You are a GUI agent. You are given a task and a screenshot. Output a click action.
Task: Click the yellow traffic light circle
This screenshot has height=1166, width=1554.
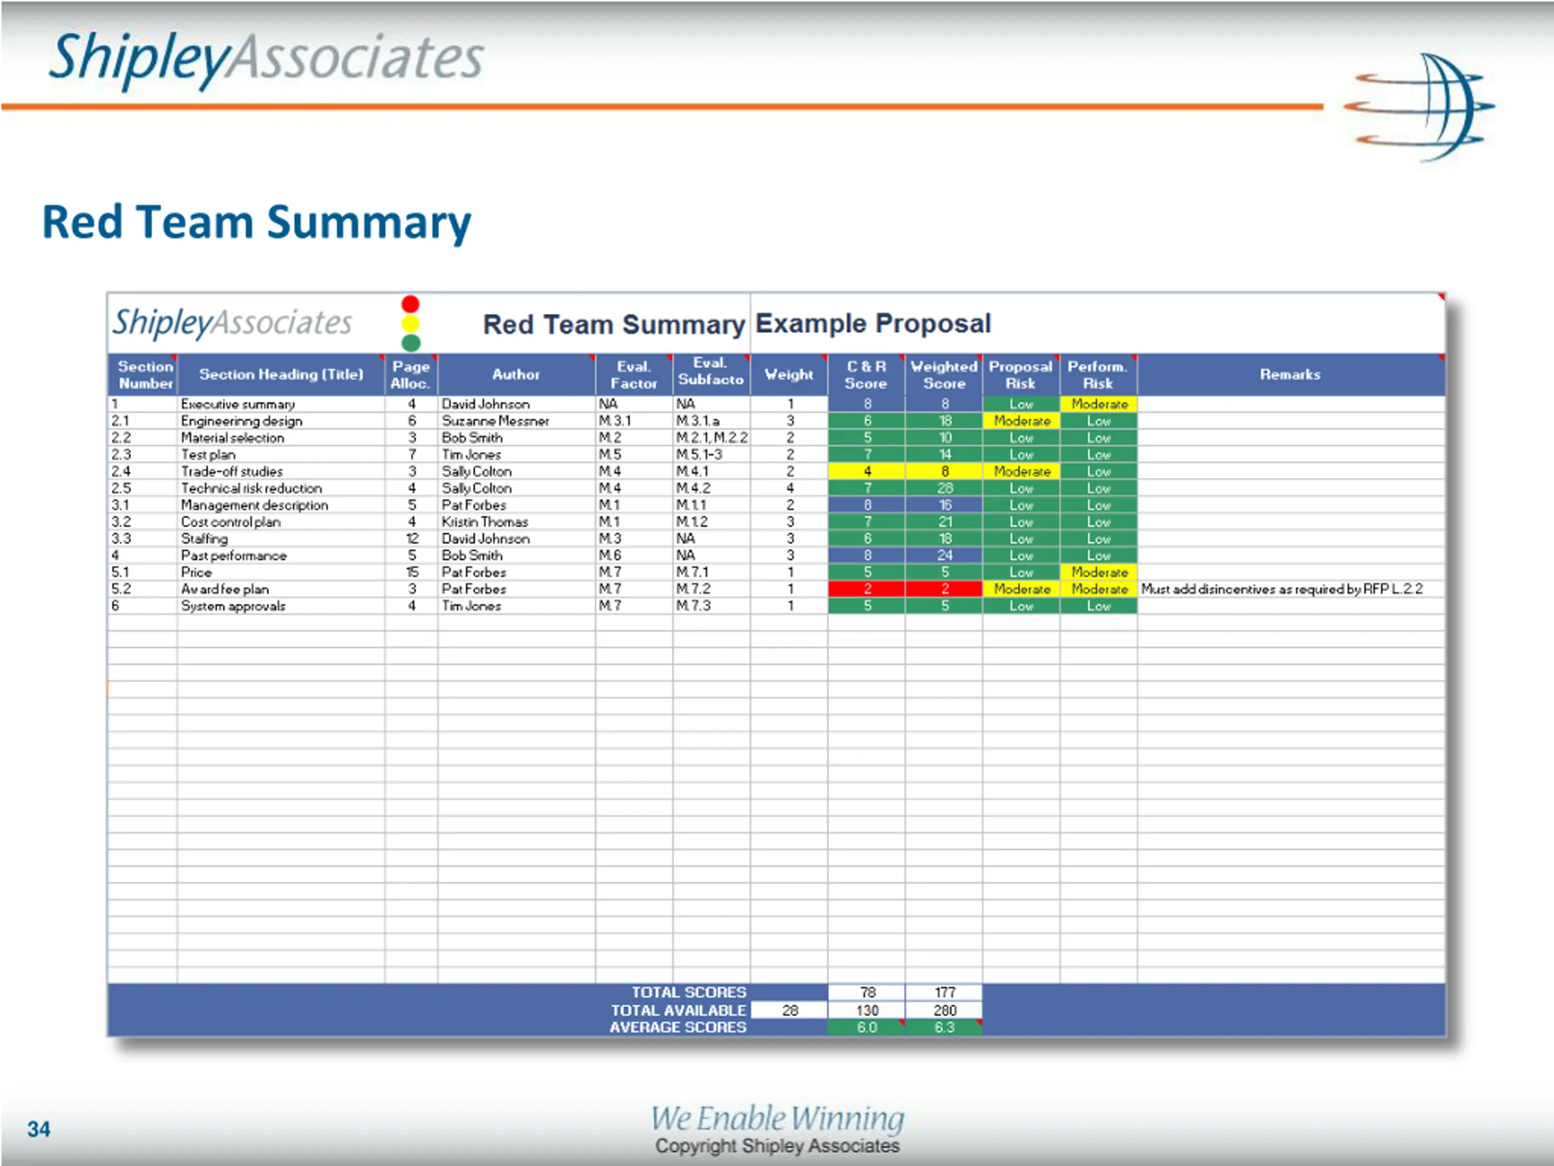[410, 323]
